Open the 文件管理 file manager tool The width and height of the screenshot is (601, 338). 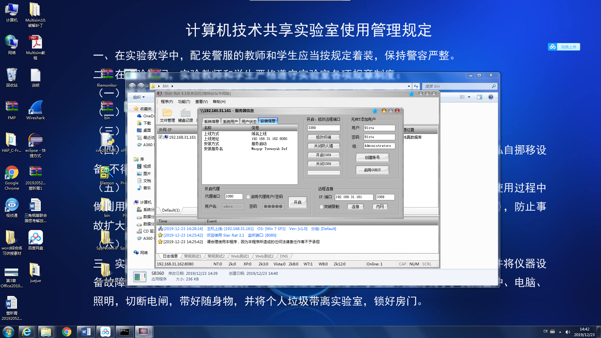coord(167,115)
